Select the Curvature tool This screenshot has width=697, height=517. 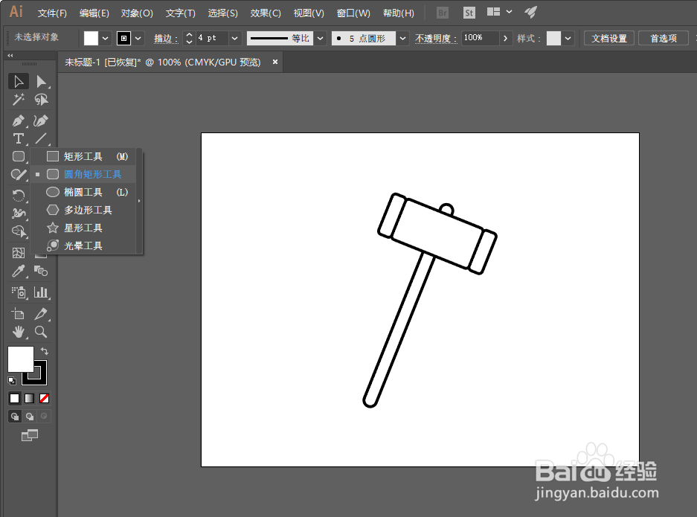pyautogui.click(x=42, y=121)
